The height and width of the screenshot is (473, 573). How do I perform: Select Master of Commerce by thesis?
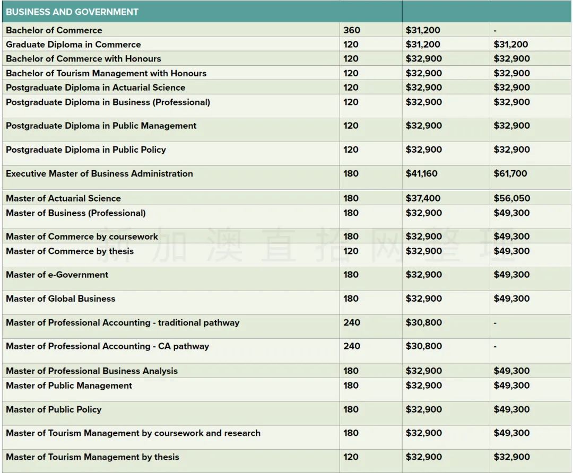coord(70,251)
